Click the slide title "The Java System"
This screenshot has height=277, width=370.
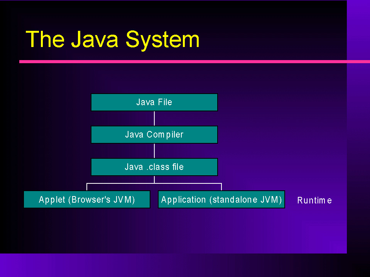(113, 39)
